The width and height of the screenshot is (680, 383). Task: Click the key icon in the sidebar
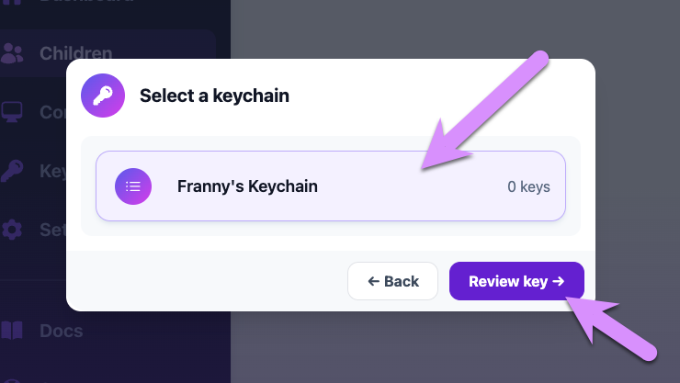(12, 171)
